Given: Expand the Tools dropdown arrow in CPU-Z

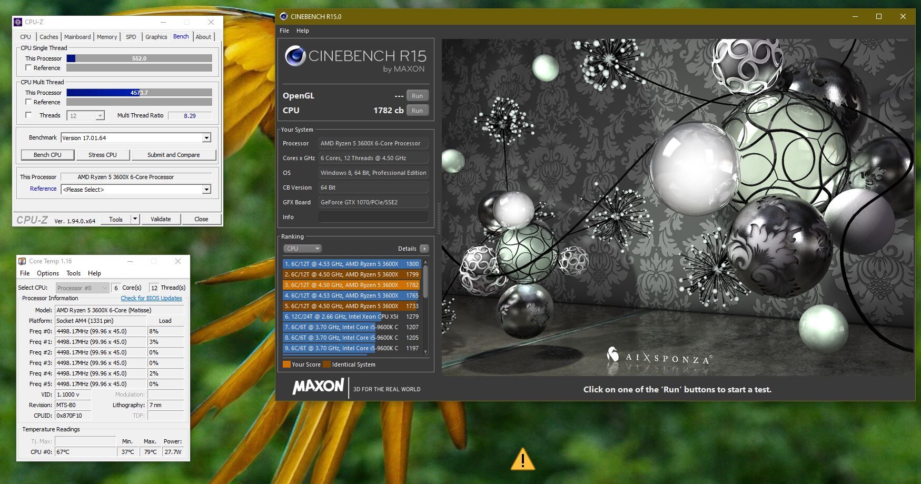Looking at the screenshot, I should coord(135,219).
